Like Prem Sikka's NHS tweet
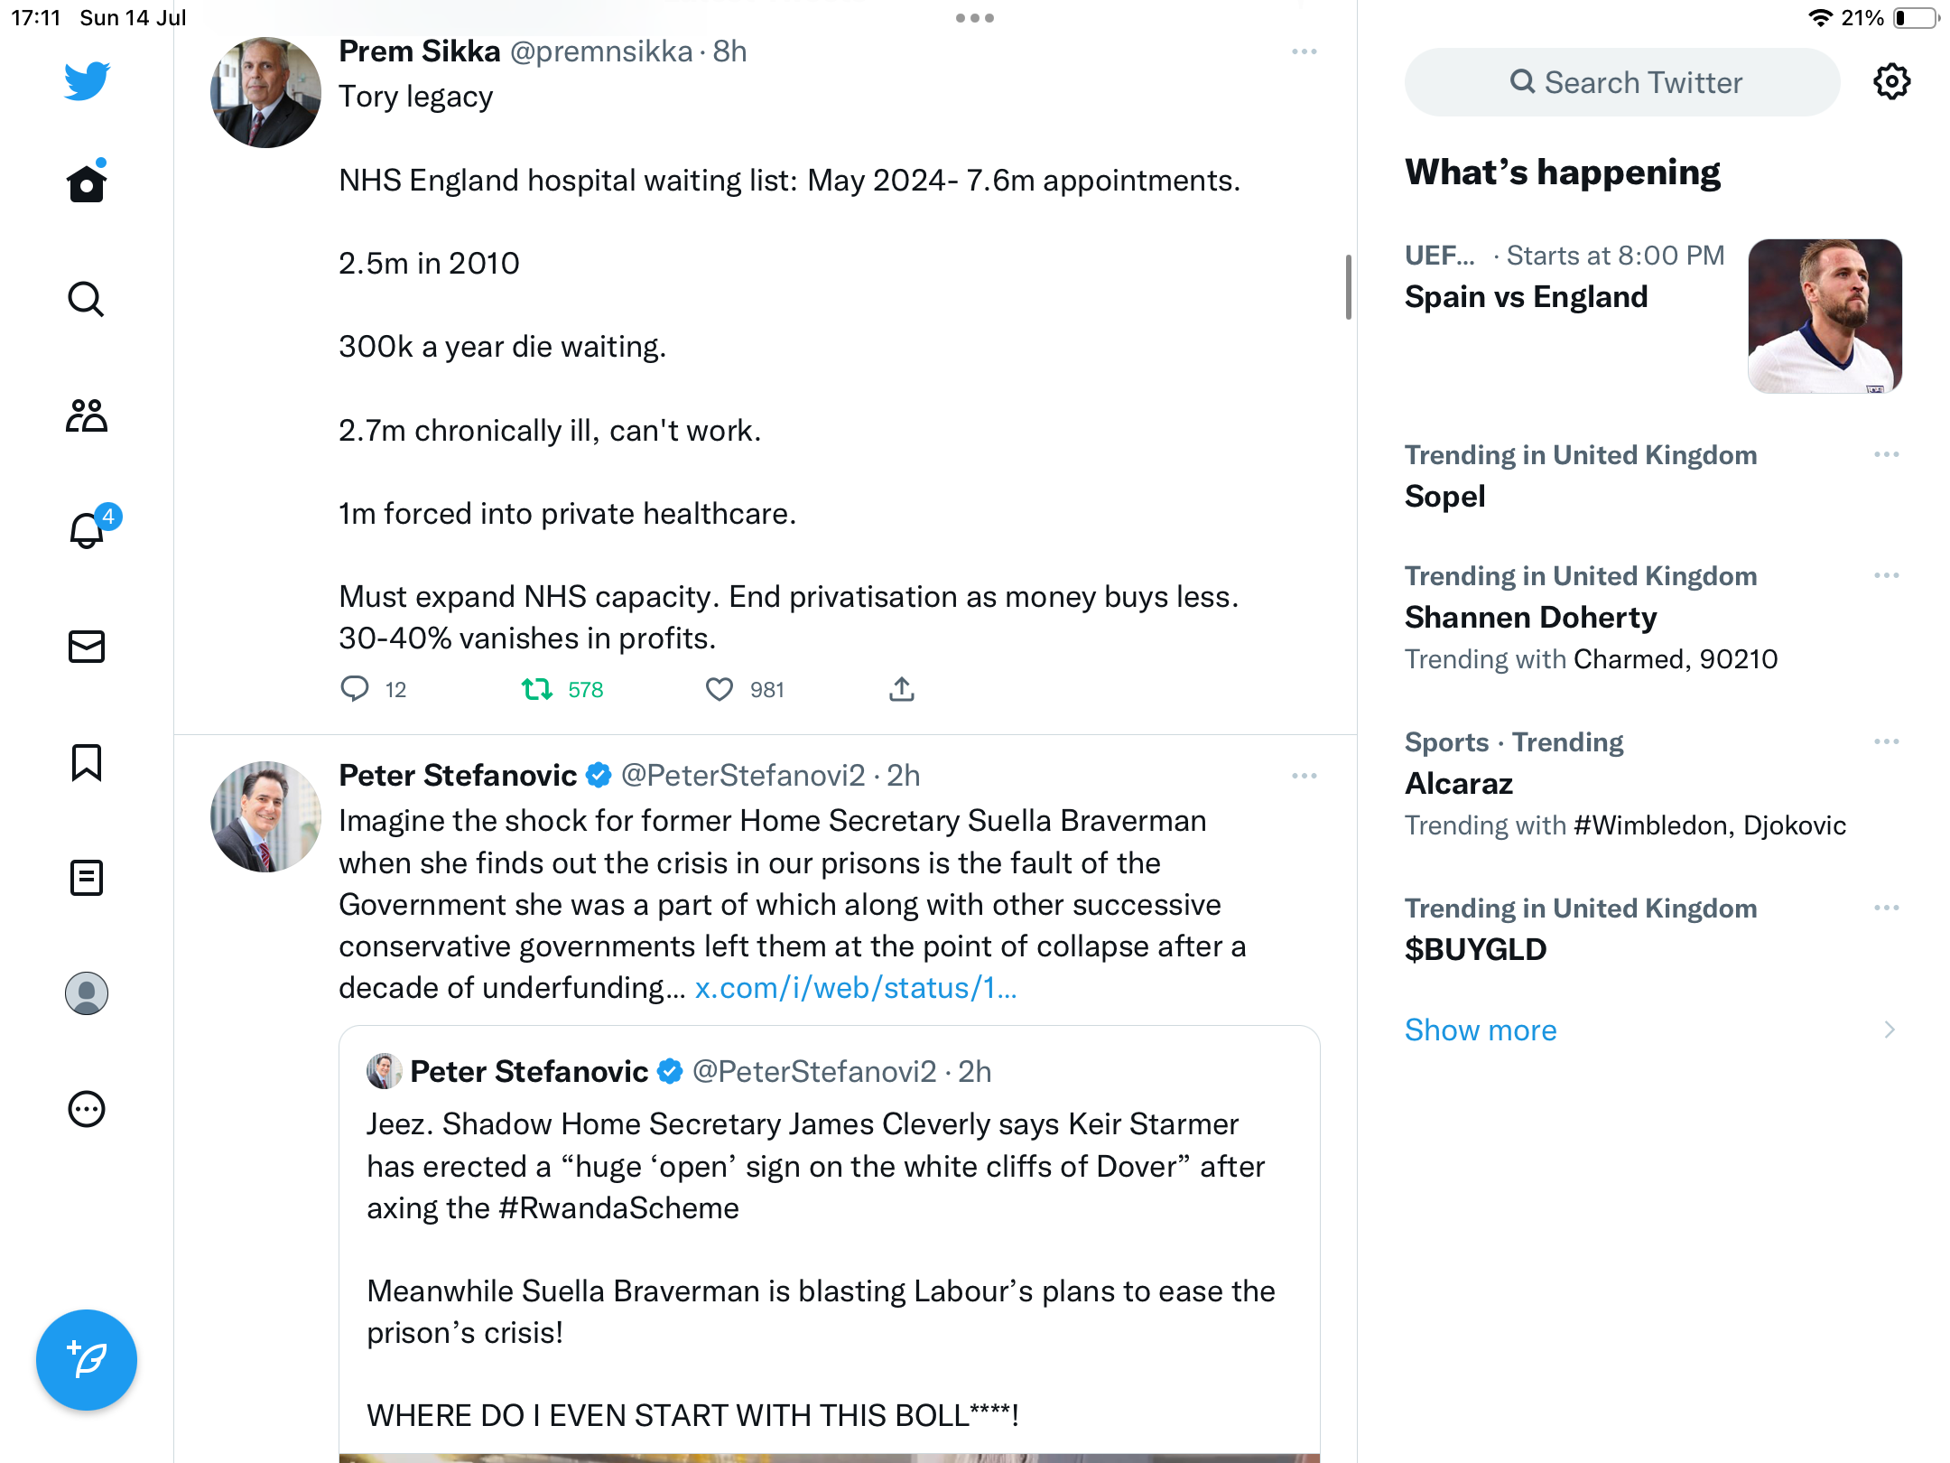Image resolution: width=1950 pixels, height=1463 pixels. 720,690
